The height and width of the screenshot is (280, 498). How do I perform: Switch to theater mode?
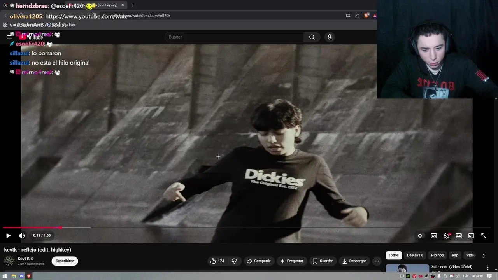tap(459, 236)
